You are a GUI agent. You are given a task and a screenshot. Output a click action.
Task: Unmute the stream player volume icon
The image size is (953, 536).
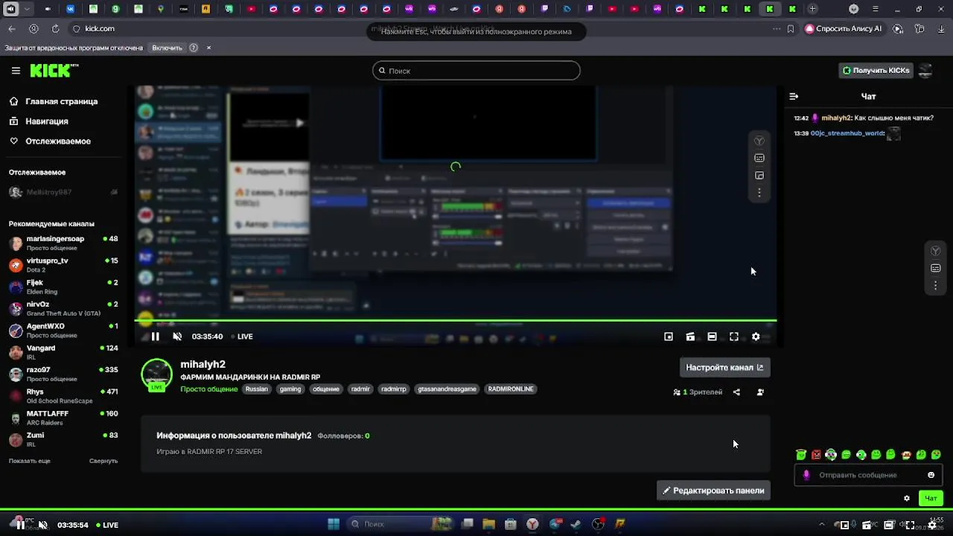[177, 336]
